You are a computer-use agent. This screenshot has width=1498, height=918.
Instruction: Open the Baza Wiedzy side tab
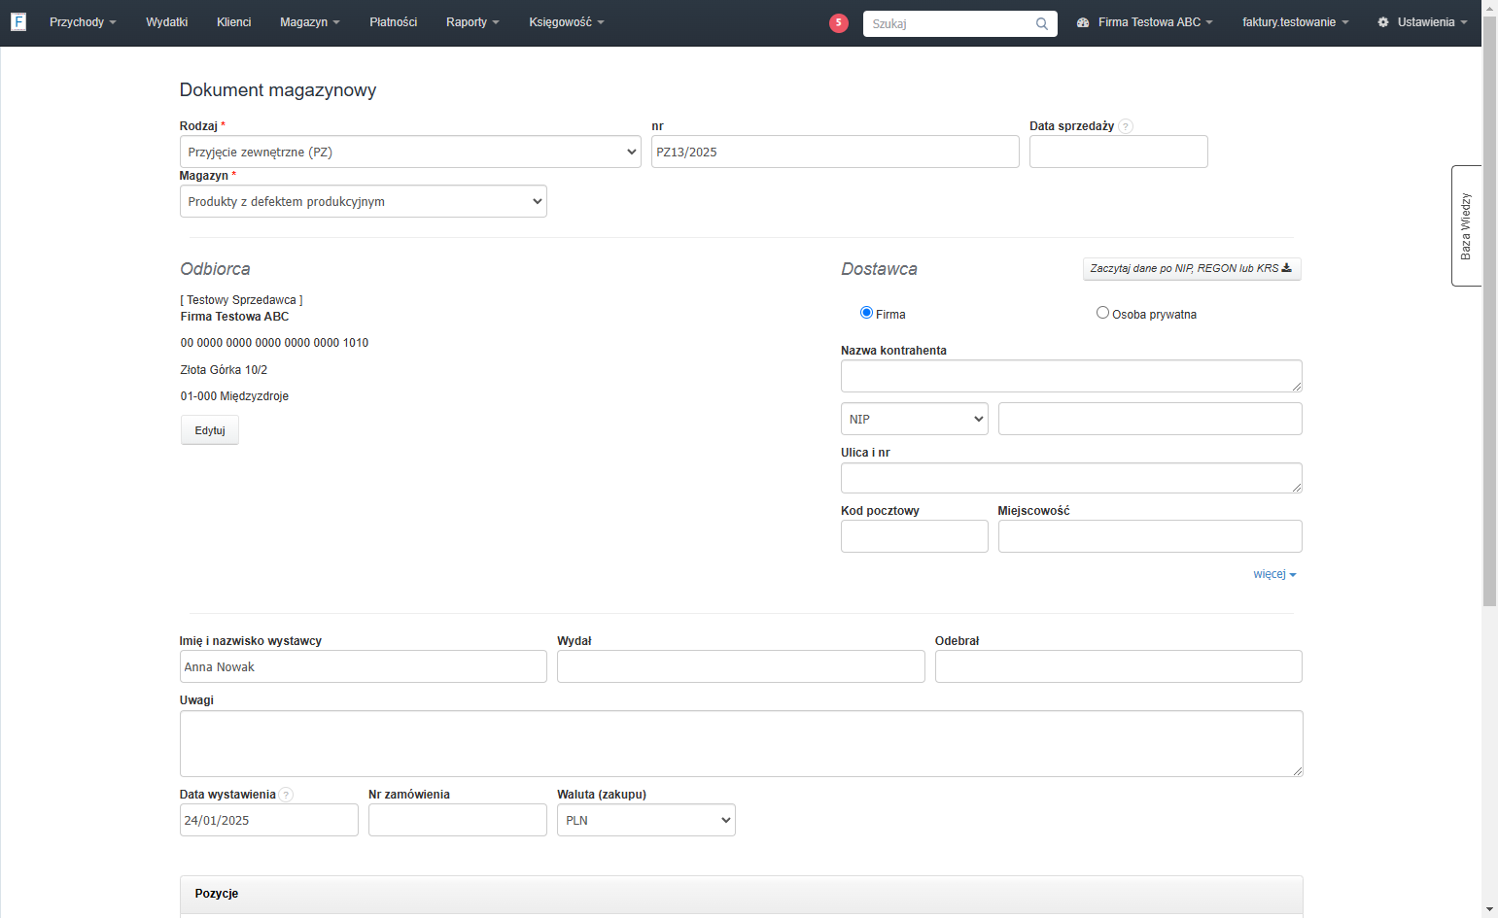tap(1466, 225)
